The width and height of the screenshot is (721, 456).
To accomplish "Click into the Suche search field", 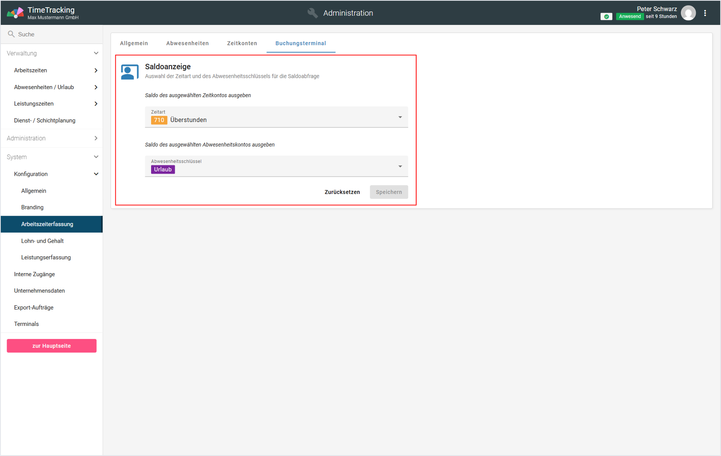I will pyautogui.click(x=55, y=34).
